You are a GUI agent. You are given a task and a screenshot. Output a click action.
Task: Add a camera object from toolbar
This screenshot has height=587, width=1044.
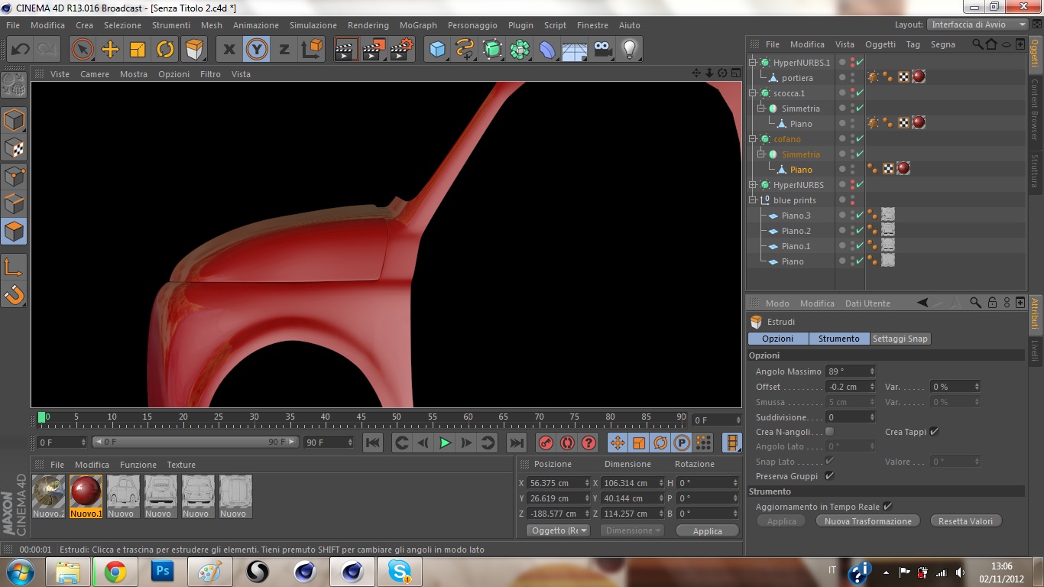(x=603, y=50)
